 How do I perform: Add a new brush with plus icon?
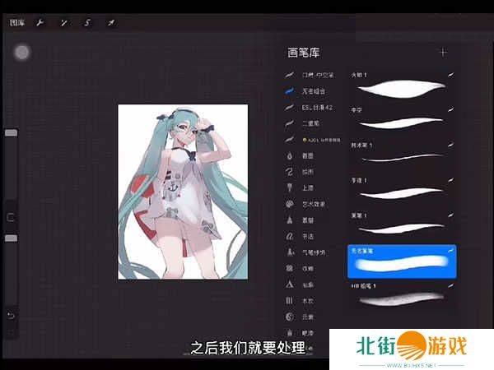pyautogui.click(x=443, y=53)
